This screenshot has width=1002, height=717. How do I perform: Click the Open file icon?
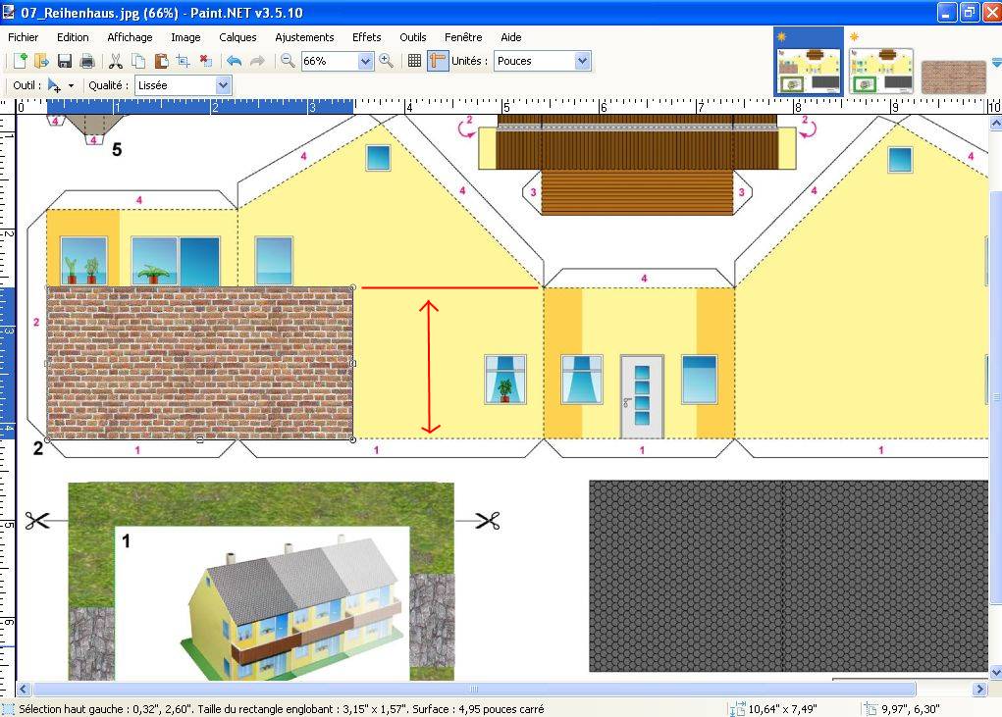41,61
